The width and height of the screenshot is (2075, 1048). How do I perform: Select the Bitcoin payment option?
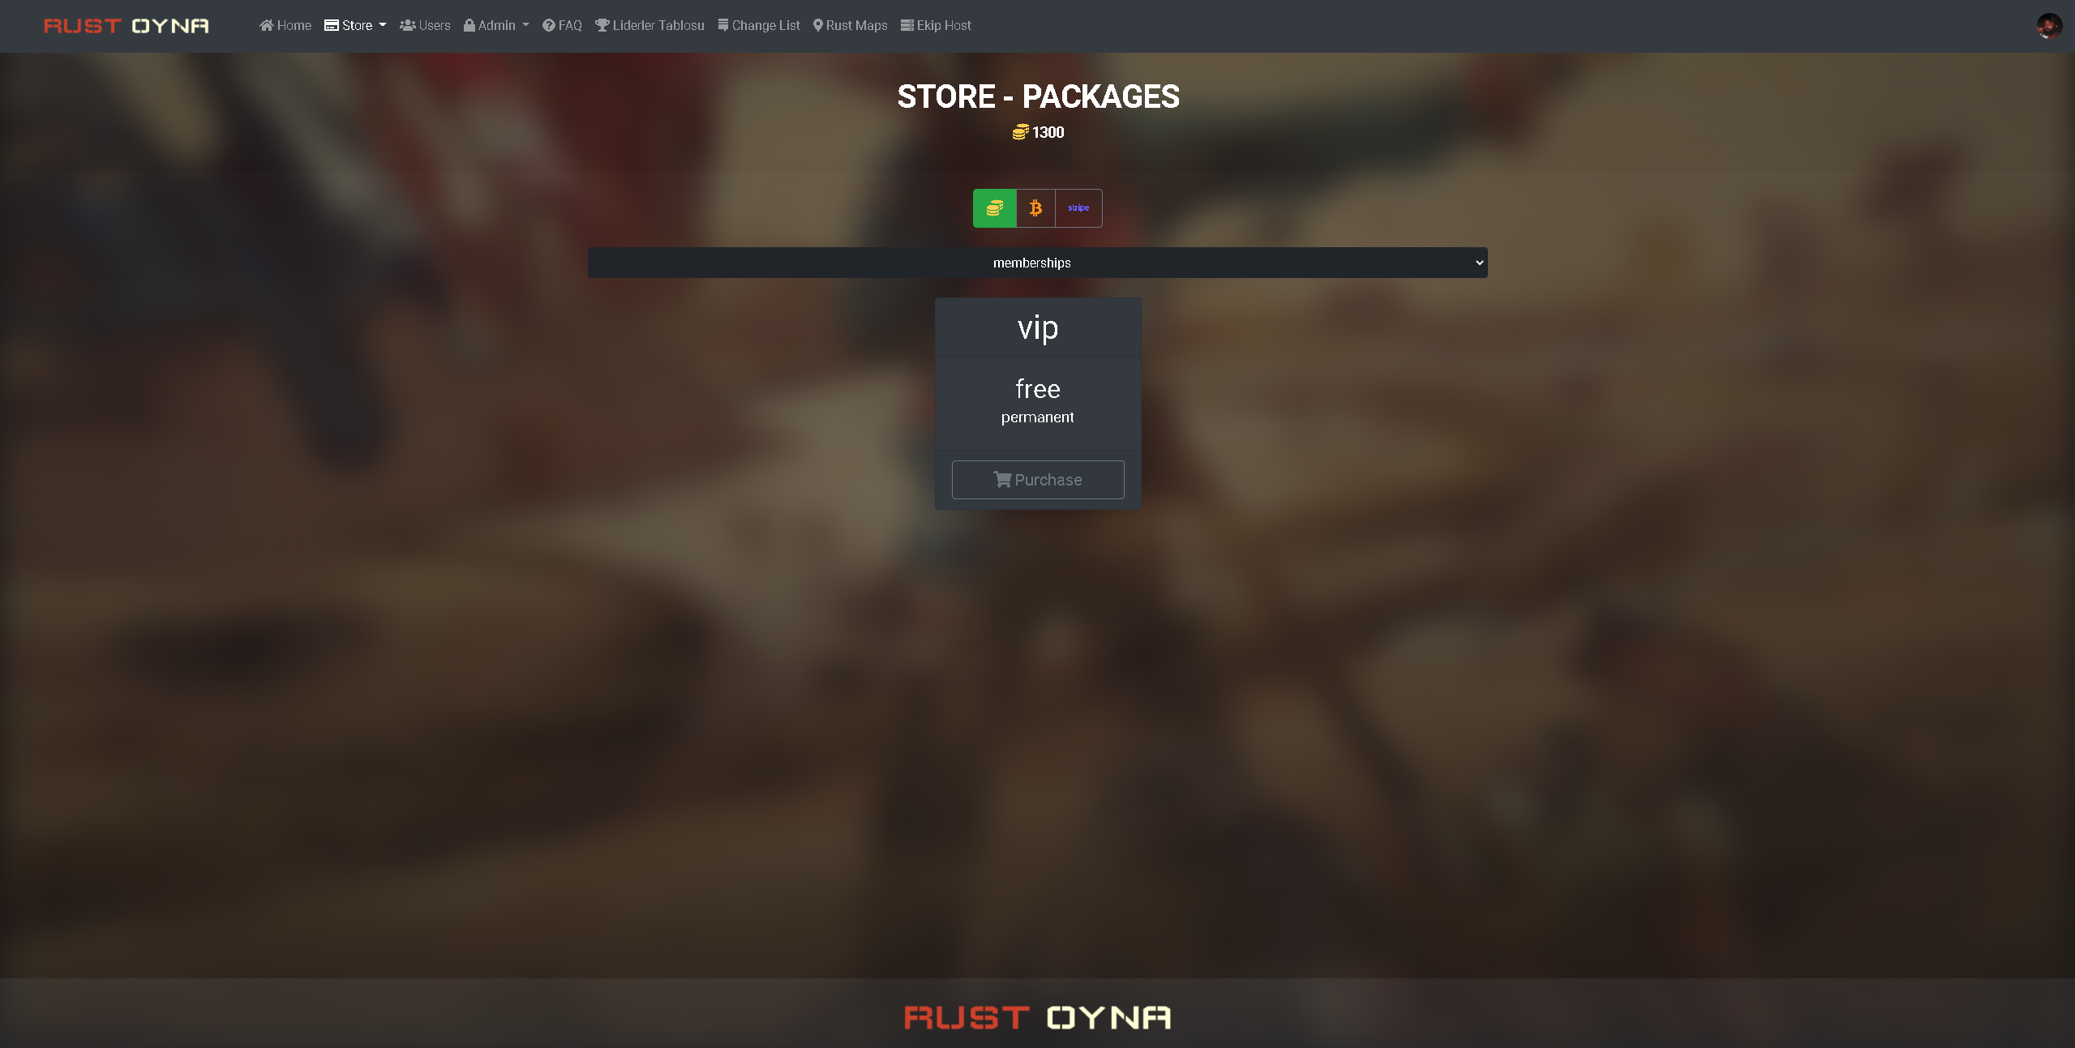point(1036,207)
